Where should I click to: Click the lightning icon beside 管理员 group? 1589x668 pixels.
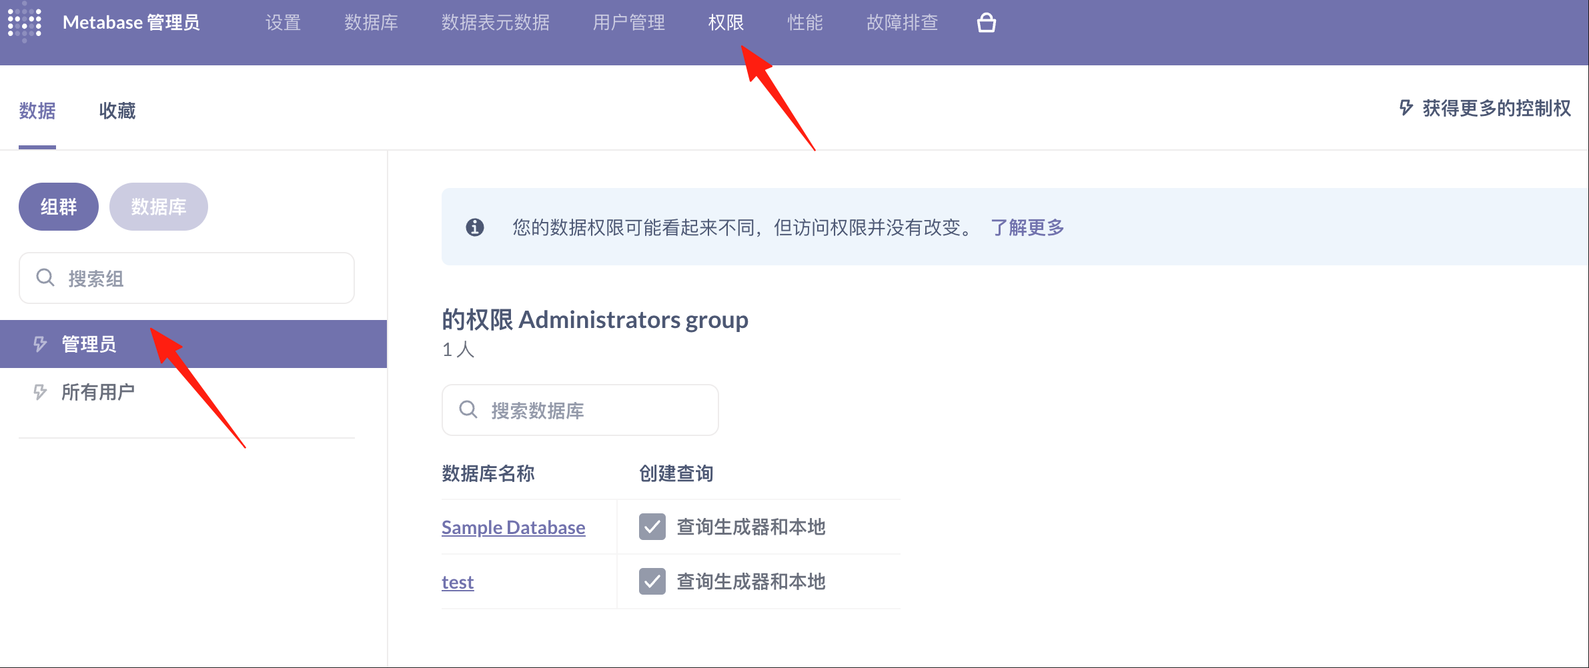(x=40, y=344)
